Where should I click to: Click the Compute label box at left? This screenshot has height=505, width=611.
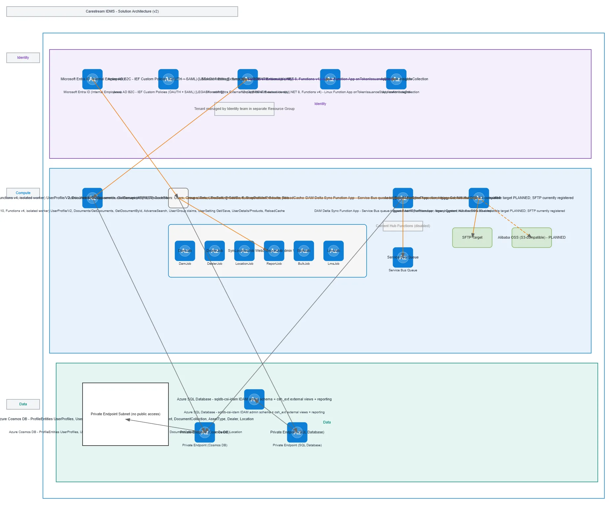(x=23, y=193)
